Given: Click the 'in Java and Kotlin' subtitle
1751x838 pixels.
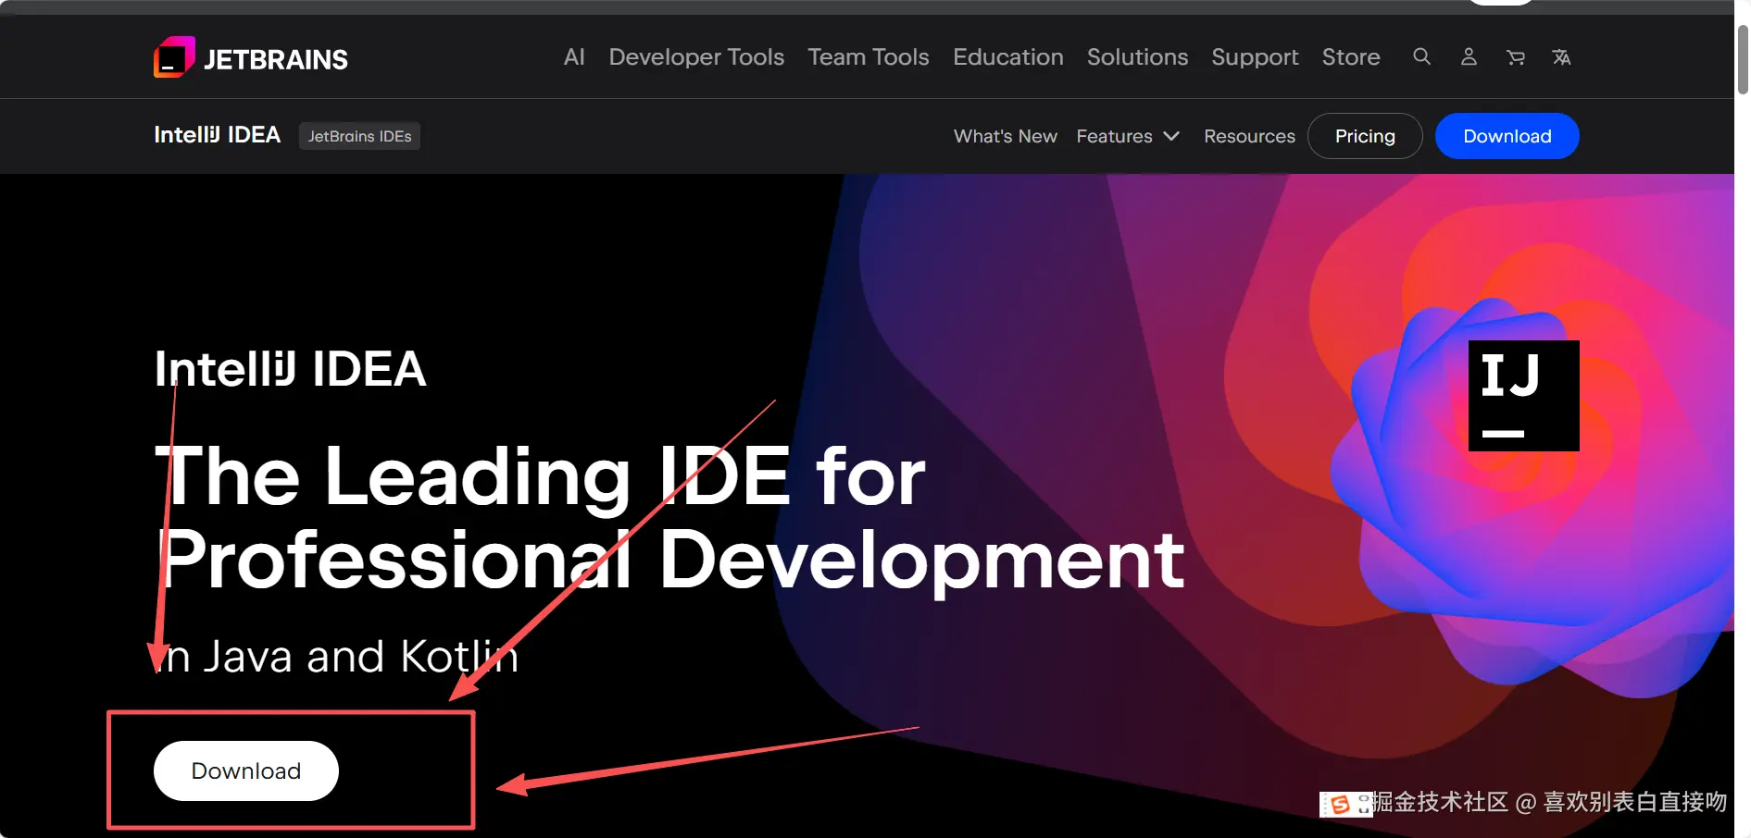Looking at the screenshot, I should pyautogui.click(x=336, y=656).
